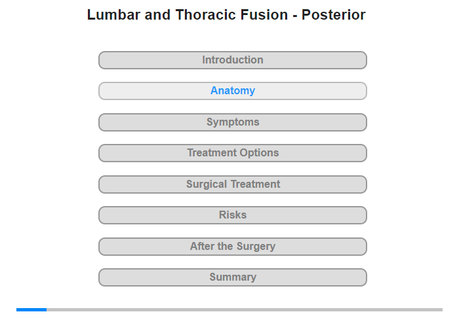
Task: Jump to Surgical Treatment section
Action: [x=232, y=184]
